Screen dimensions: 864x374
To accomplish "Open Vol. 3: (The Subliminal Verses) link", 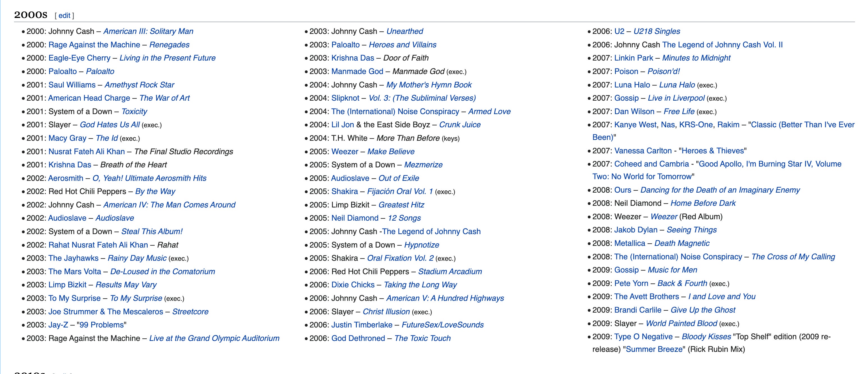I will tap(422, 98).
